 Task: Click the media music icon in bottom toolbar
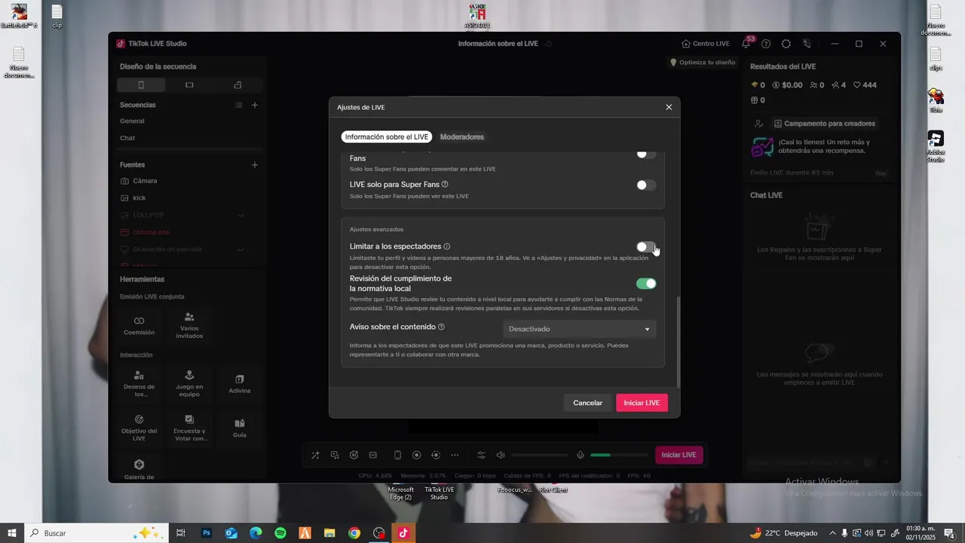tap(335, 455)
